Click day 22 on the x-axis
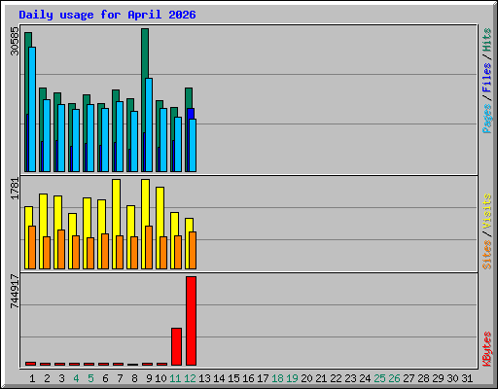Viewport: 498px width, 389px height. [336, 378]
